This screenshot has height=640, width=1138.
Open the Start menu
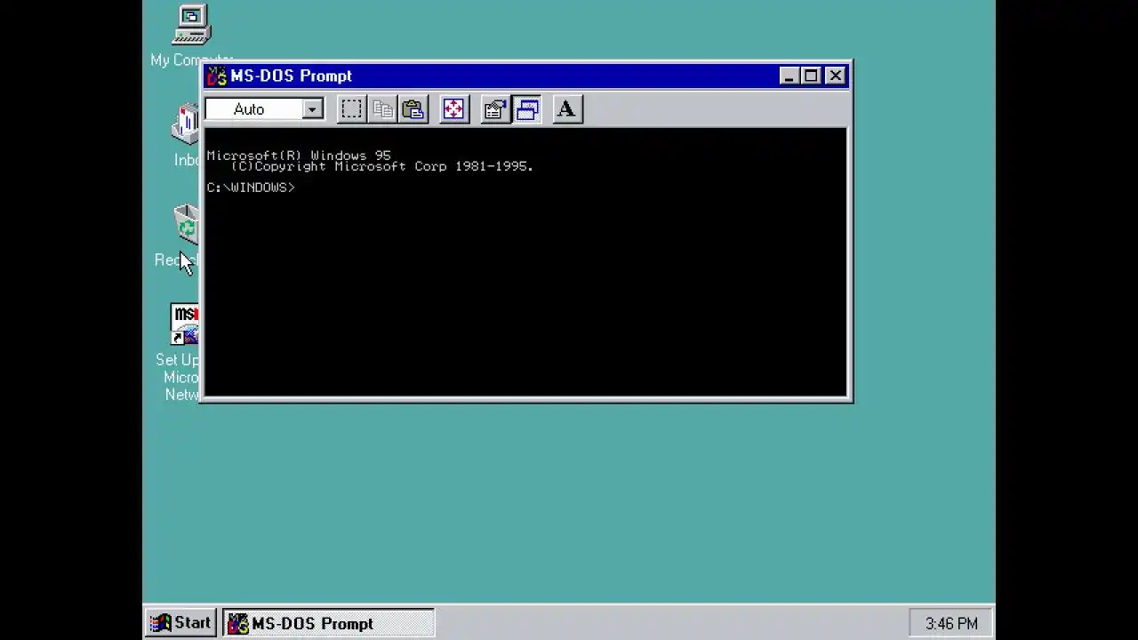click(181, 623)
